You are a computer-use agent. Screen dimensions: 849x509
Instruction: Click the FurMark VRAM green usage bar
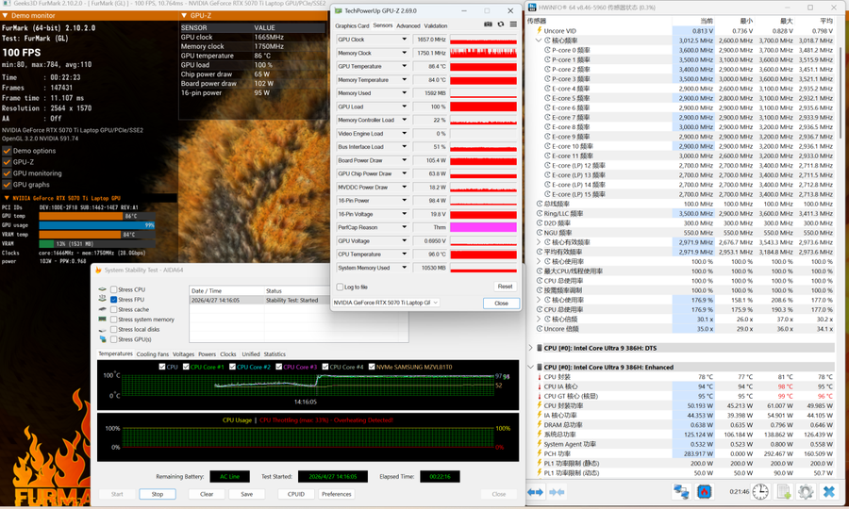coord(46,243)
